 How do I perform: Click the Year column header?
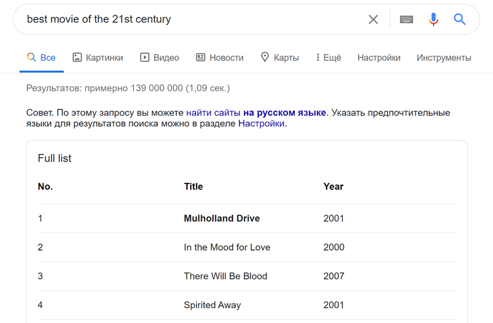[x=333, y=187]
